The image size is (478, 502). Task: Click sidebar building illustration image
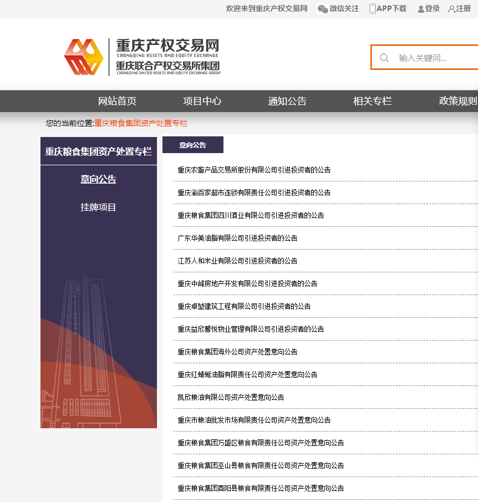(99, 351)
